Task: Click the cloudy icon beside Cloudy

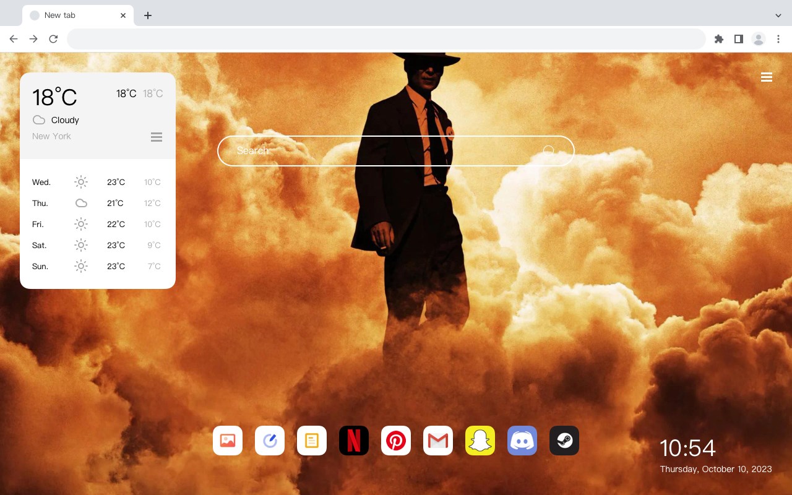Action: (39, 120)
